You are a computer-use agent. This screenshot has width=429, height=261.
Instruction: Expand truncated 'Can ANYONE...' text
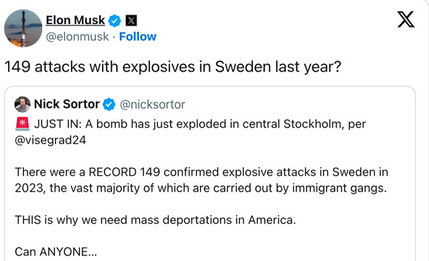click(56, 252)
